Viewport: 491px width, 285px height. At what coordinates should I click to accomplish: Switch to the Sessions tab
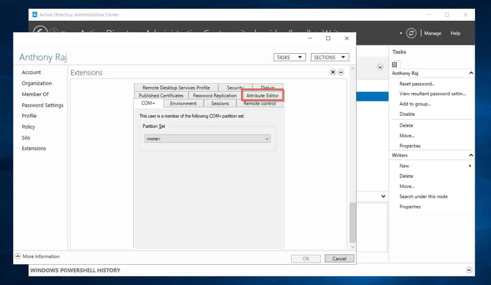tap(220, 103)
